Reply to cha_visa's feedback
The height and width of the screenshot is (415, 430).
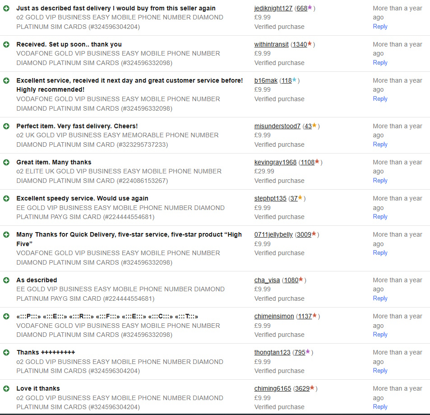click(380, 298)
